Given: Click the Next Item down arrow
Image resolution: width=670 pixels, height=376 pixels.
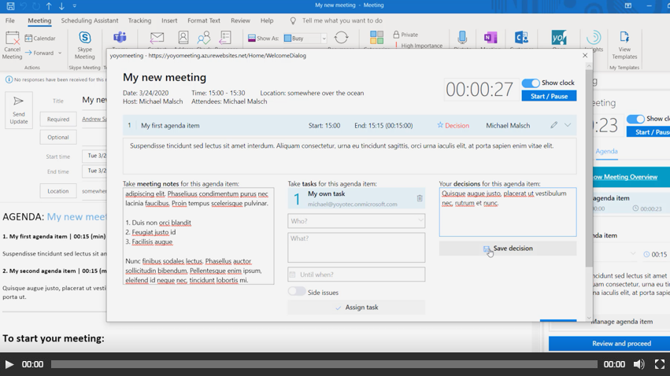Looking at the screenshot, I should 61,6.
